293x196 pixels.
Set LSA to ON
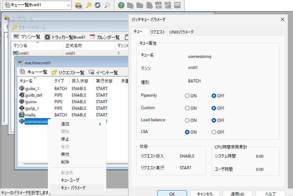click(x=187, y=132)
